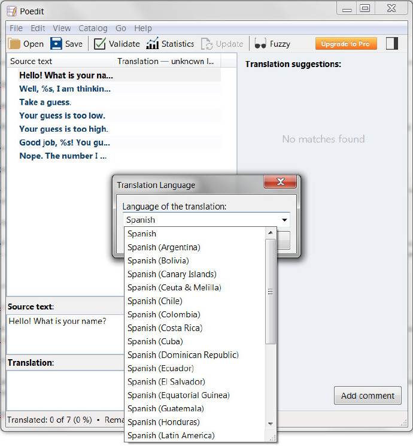Viewport: 413px width, 446px height.
Task: Close the Poedit window
Action: [x=391, y=8]
